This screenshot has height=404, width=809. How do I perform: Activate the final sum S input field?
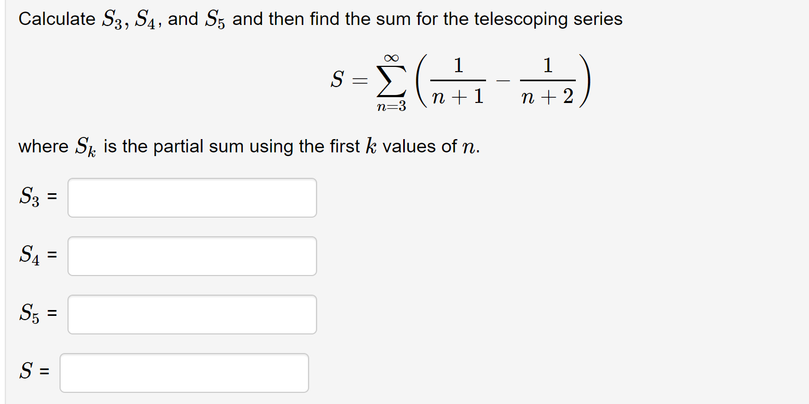(184, 373)
